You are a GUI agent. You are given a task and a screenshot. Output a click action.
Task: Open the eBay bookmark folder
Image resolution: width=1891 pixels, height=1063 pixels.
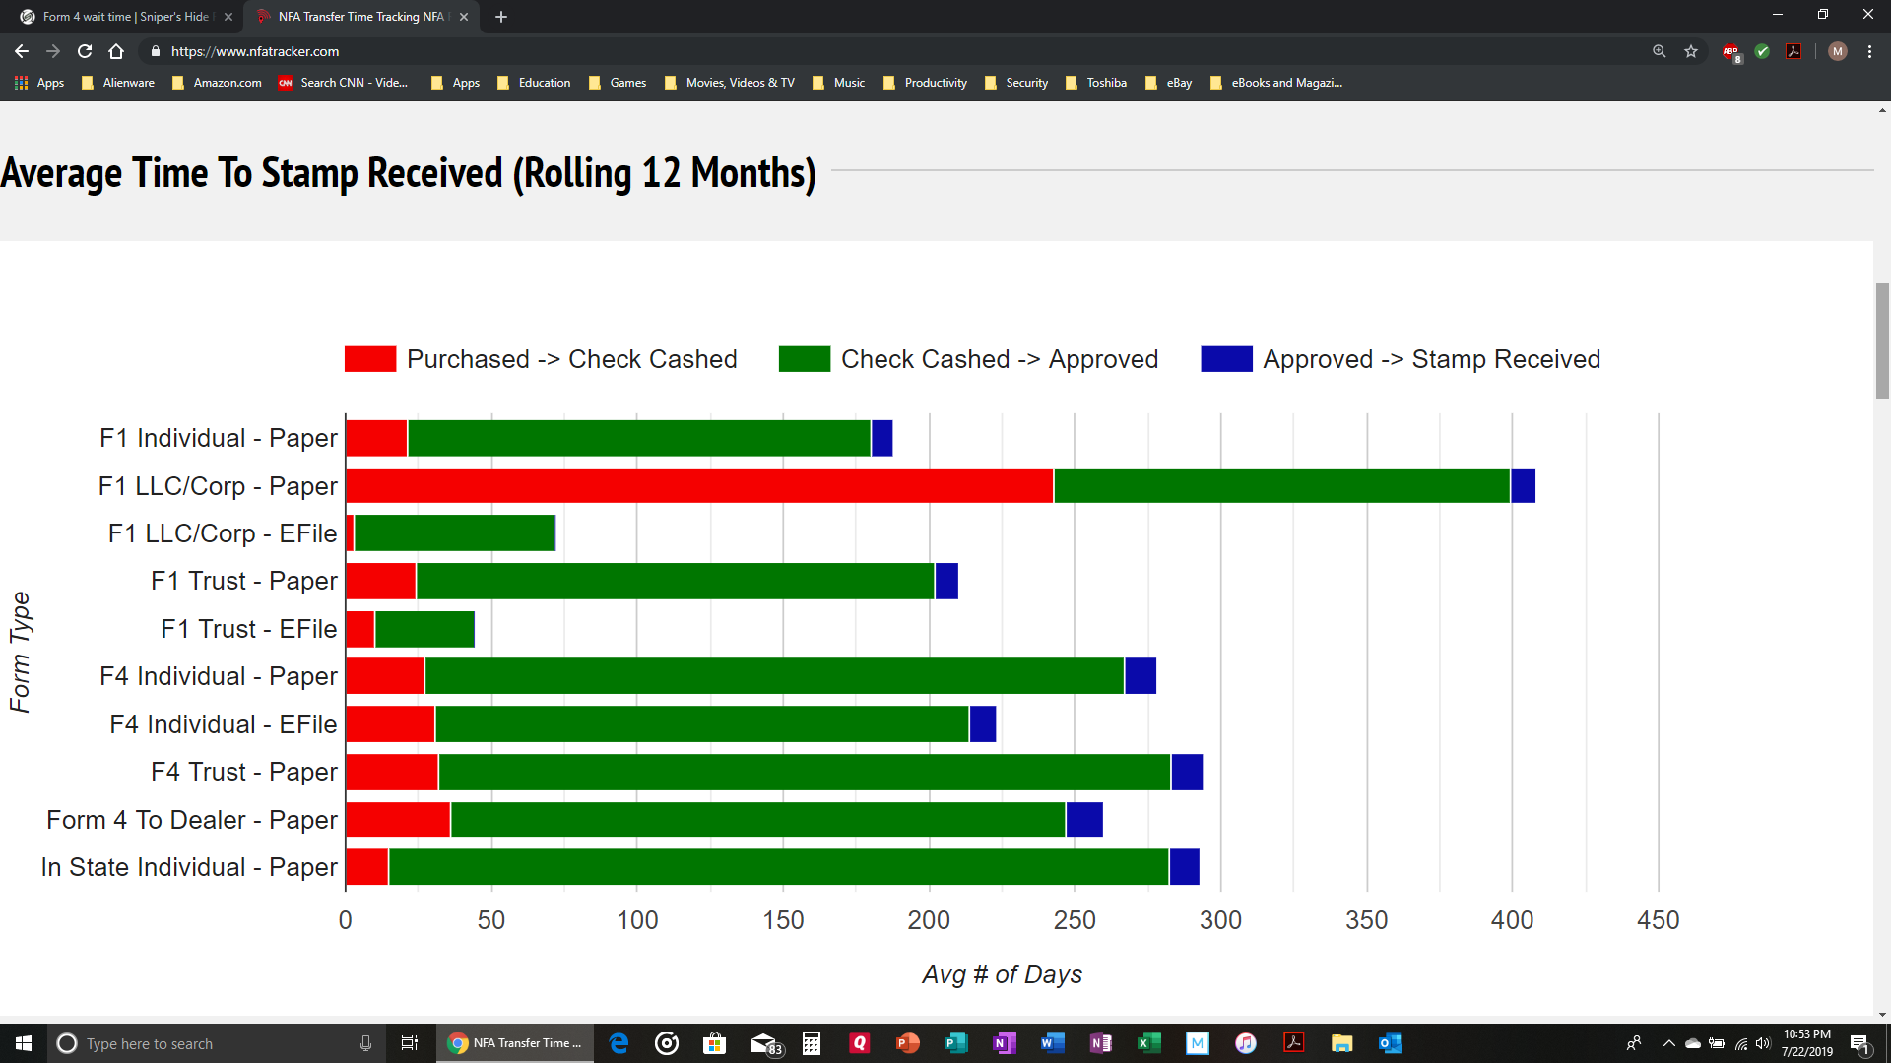coord(1168,83)
